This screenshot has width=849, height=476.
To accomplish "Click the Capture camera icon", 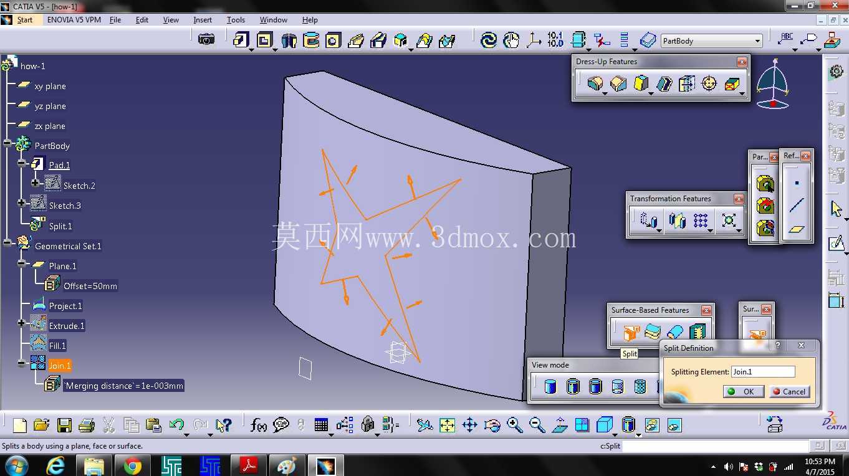I will [x=206, y=40].
